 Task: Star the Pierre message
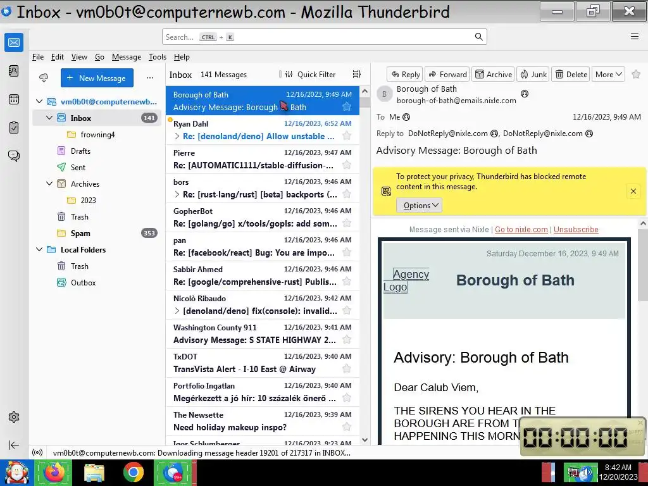coord(347,165)
